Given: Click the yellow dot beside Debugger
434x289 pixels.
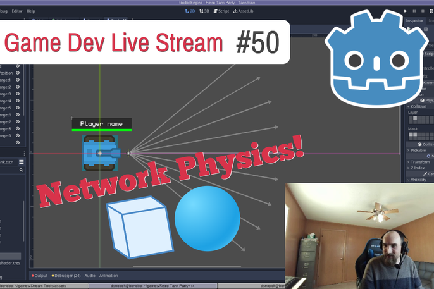Looking at the screenshot, I should (53, 276).
